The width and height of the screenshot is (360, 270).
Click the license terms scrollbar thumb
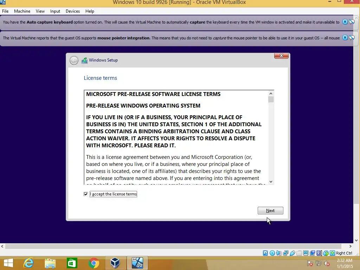(271, 99)
